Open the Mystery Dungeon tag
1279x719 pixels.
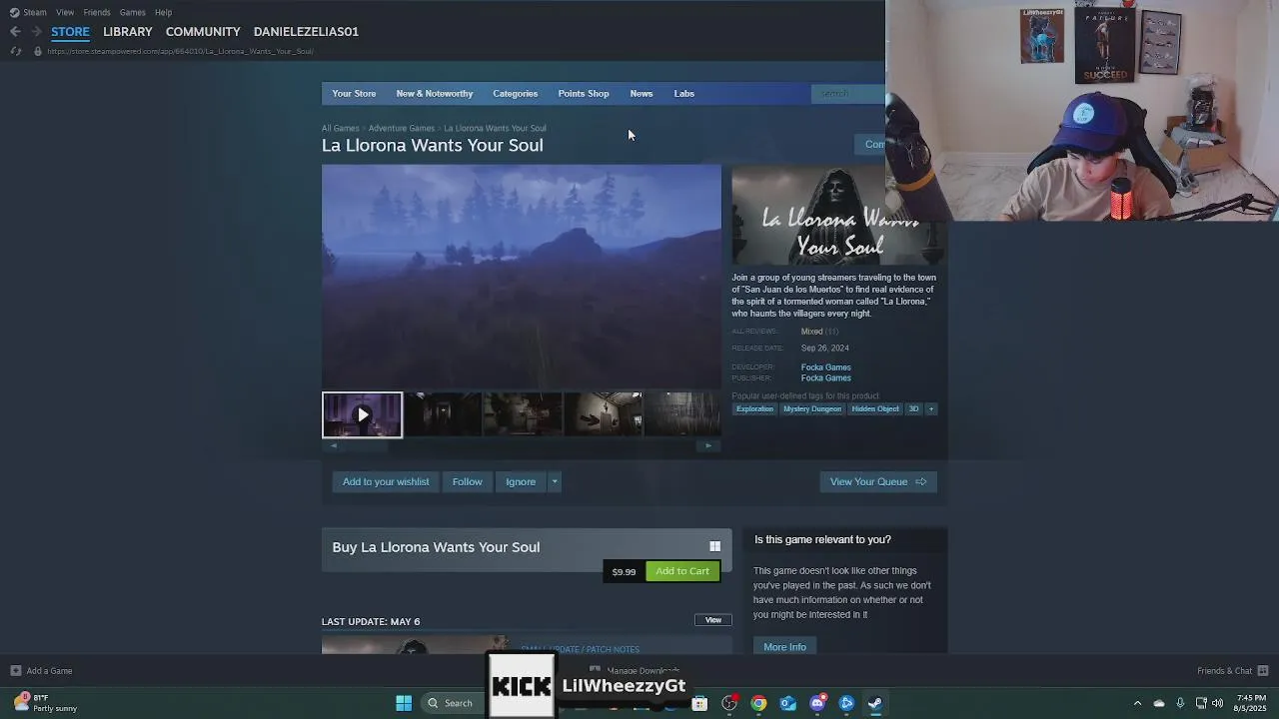(x=812, y=409)
